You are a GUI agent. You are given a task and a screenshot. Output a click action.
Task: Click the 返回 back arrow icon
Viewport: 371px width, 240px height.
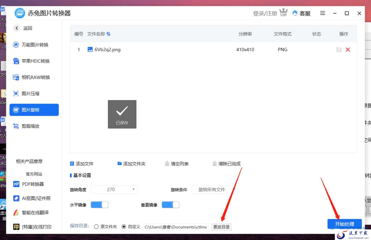[17, 28]
